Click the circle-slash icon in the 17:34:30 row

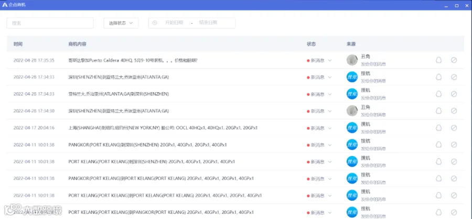(x=454, y=111)
